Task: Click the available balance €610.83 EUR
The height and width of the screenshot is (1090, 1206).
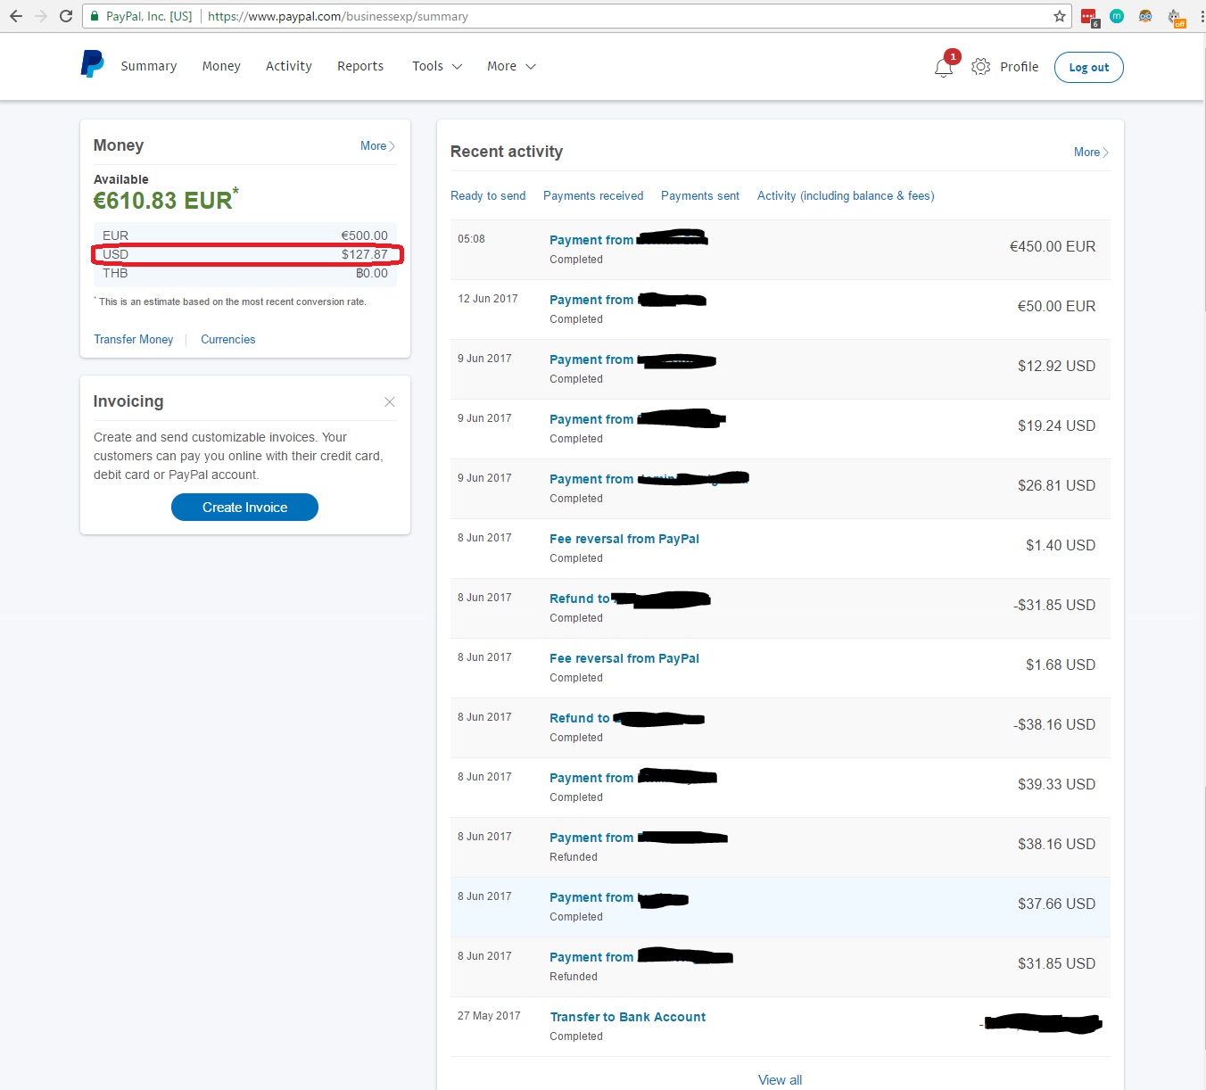Action: 166,200
